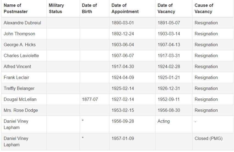234x152 pixels.
Task: Select Alfred Vincent's appointment date 1917-04-30
Action: 123,67
